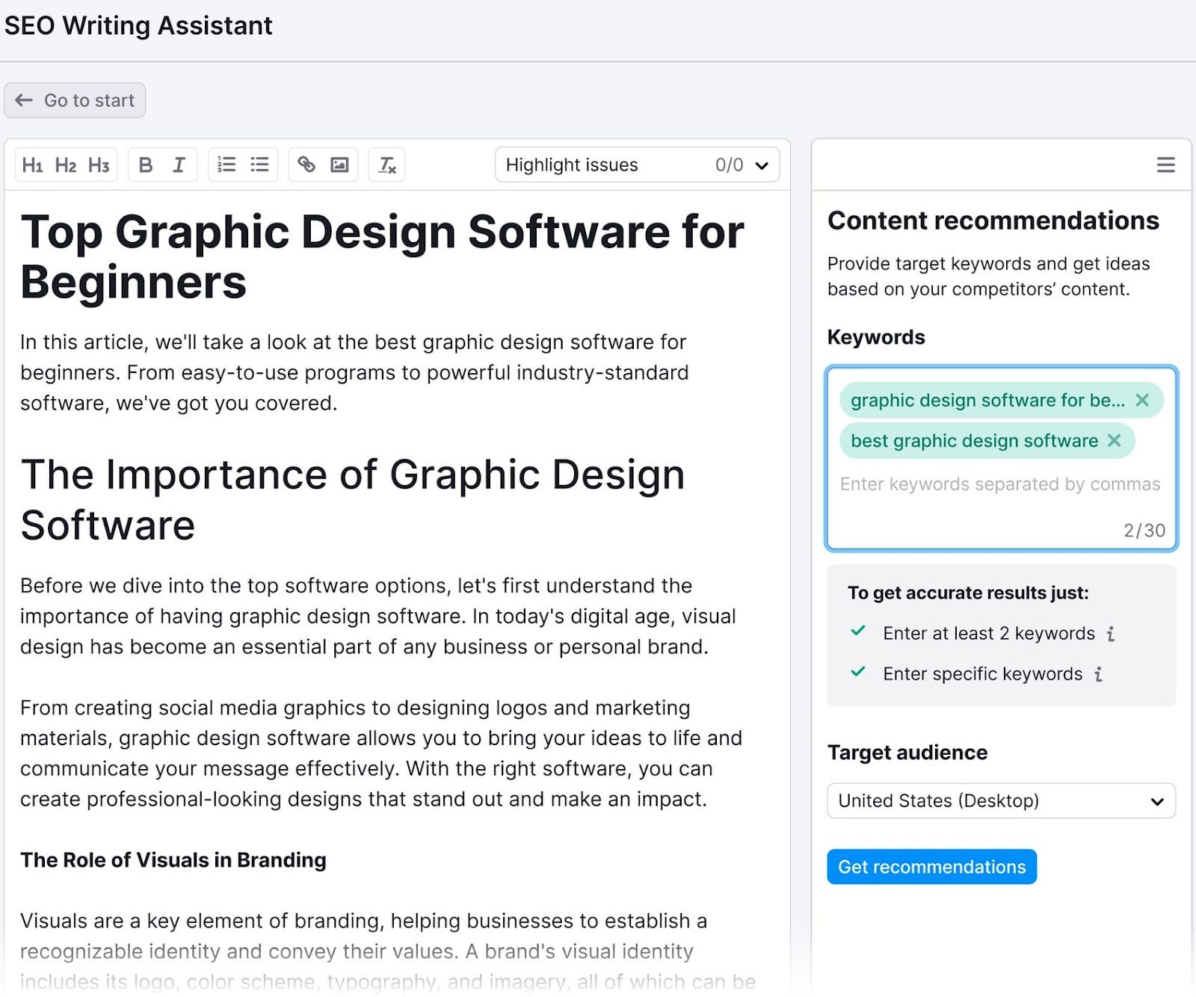Remove the 'graphic design software for be...' keyword
The height and width of the screenshot is (997, 1196).
(x=1144, y=401)
